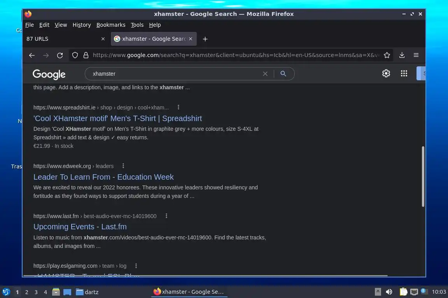The height and width of the screenshot is (298, 448).
Task: Open Leader To Learn From link
Action: tap(103, 177)
